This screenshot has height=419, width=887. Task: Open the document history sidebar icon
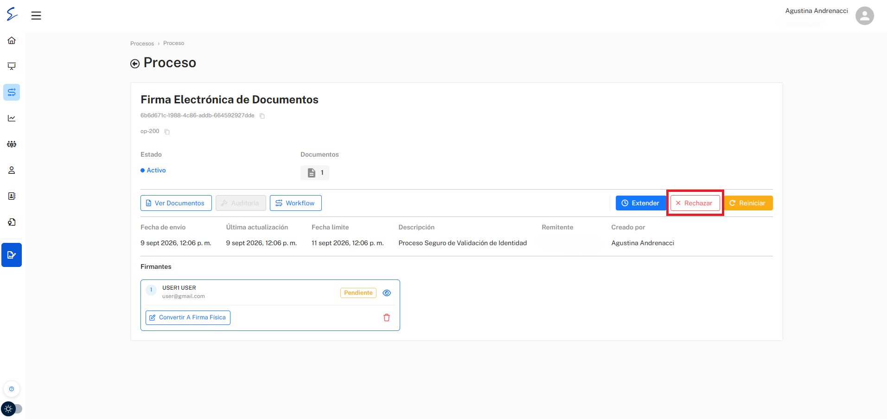12,222
